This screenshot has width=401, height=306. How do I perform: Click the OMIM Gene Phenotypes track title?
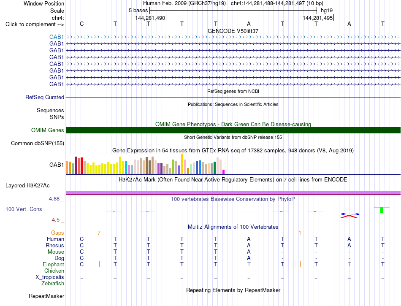(x=233, y=124)
